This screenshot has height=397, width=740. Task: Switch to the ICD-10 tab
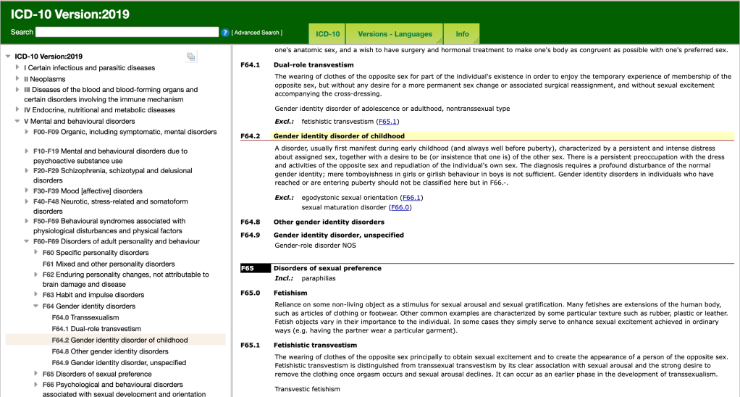327,34
